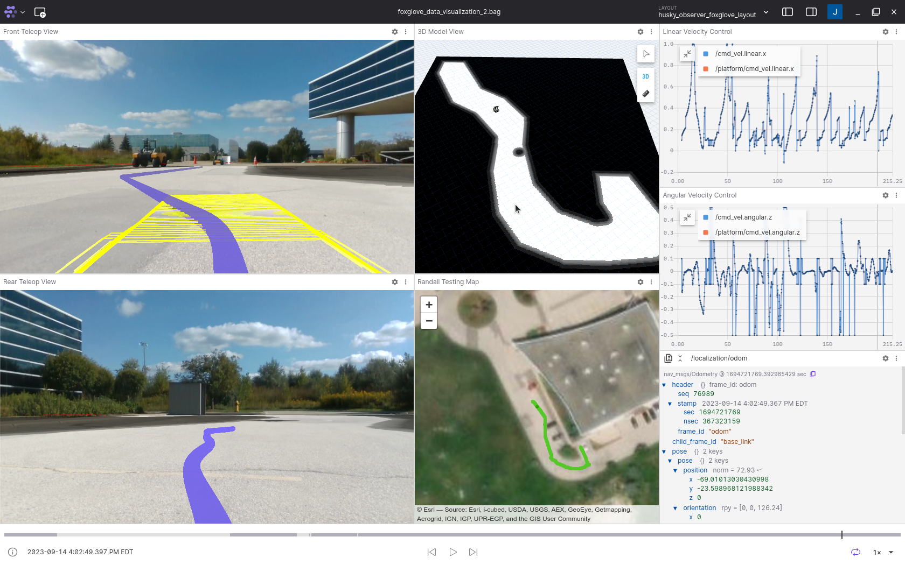Zoom in on the Randall Testing Map
Screen dimensions: 905x565
[x=429, y=305]
